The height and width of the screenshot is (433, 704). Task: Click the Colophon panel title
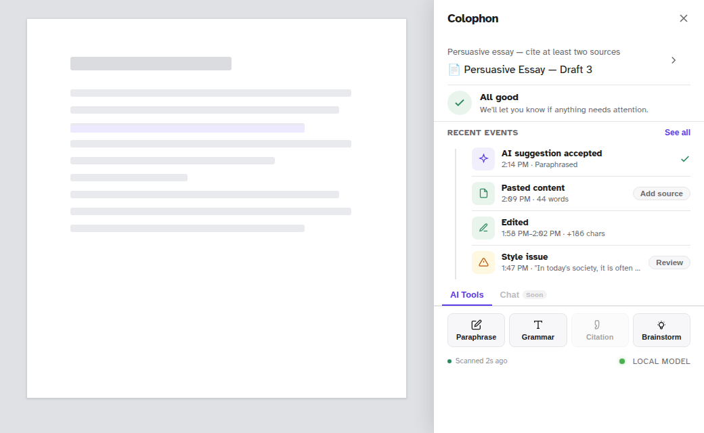coord(472,18)
